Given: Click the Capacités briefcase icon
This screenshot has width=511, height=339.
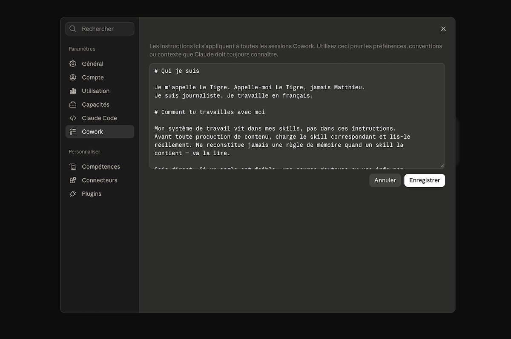Looking at the screenshot, I should (x=73, y=105).
